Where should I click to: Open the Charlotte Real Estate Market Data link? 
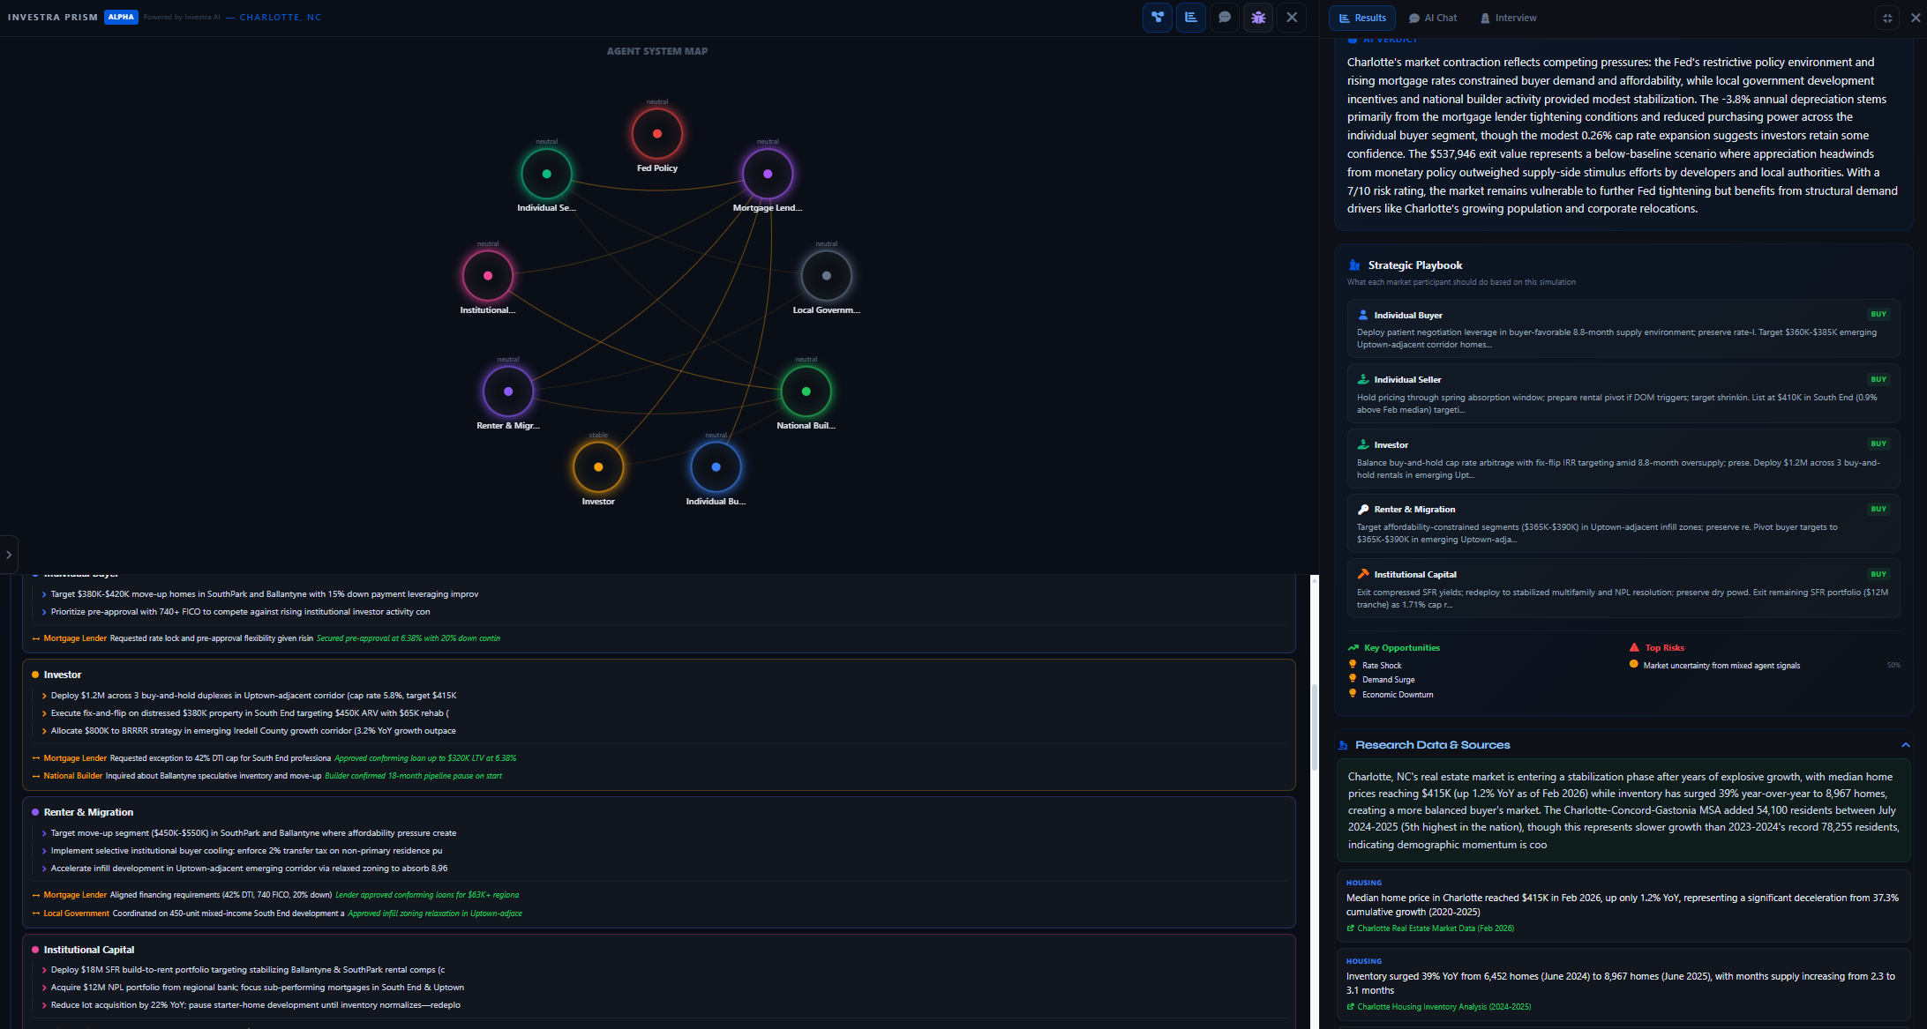tap(1430, 928)
